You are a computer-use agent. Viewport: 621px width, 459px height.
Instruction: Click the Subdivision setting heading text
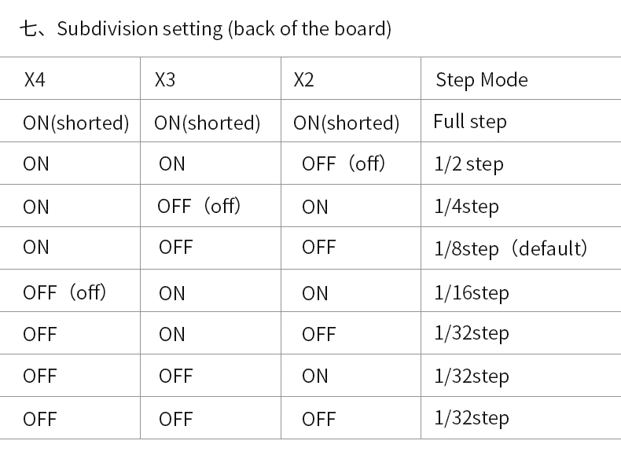(206, 30)
